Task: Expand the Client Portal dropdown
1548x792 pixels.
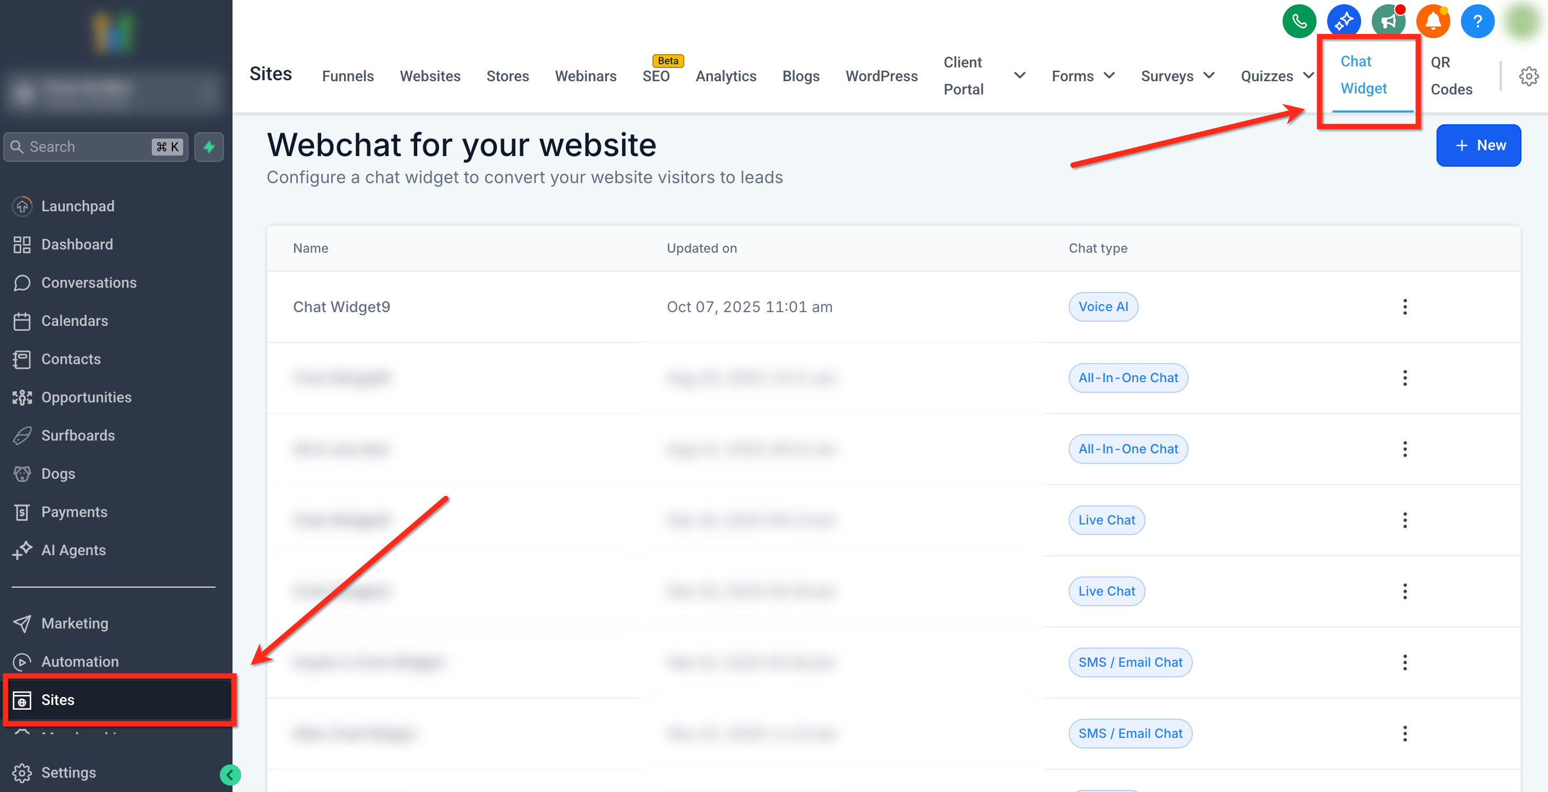Action: [x=1019, y=76]
